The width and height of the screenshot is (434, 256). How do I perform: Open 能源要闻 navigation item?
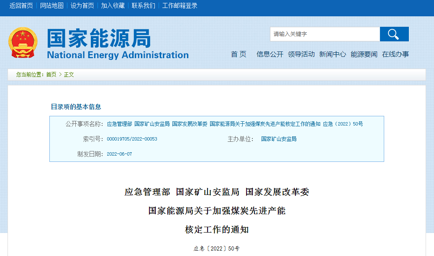[x=364, y=54]
